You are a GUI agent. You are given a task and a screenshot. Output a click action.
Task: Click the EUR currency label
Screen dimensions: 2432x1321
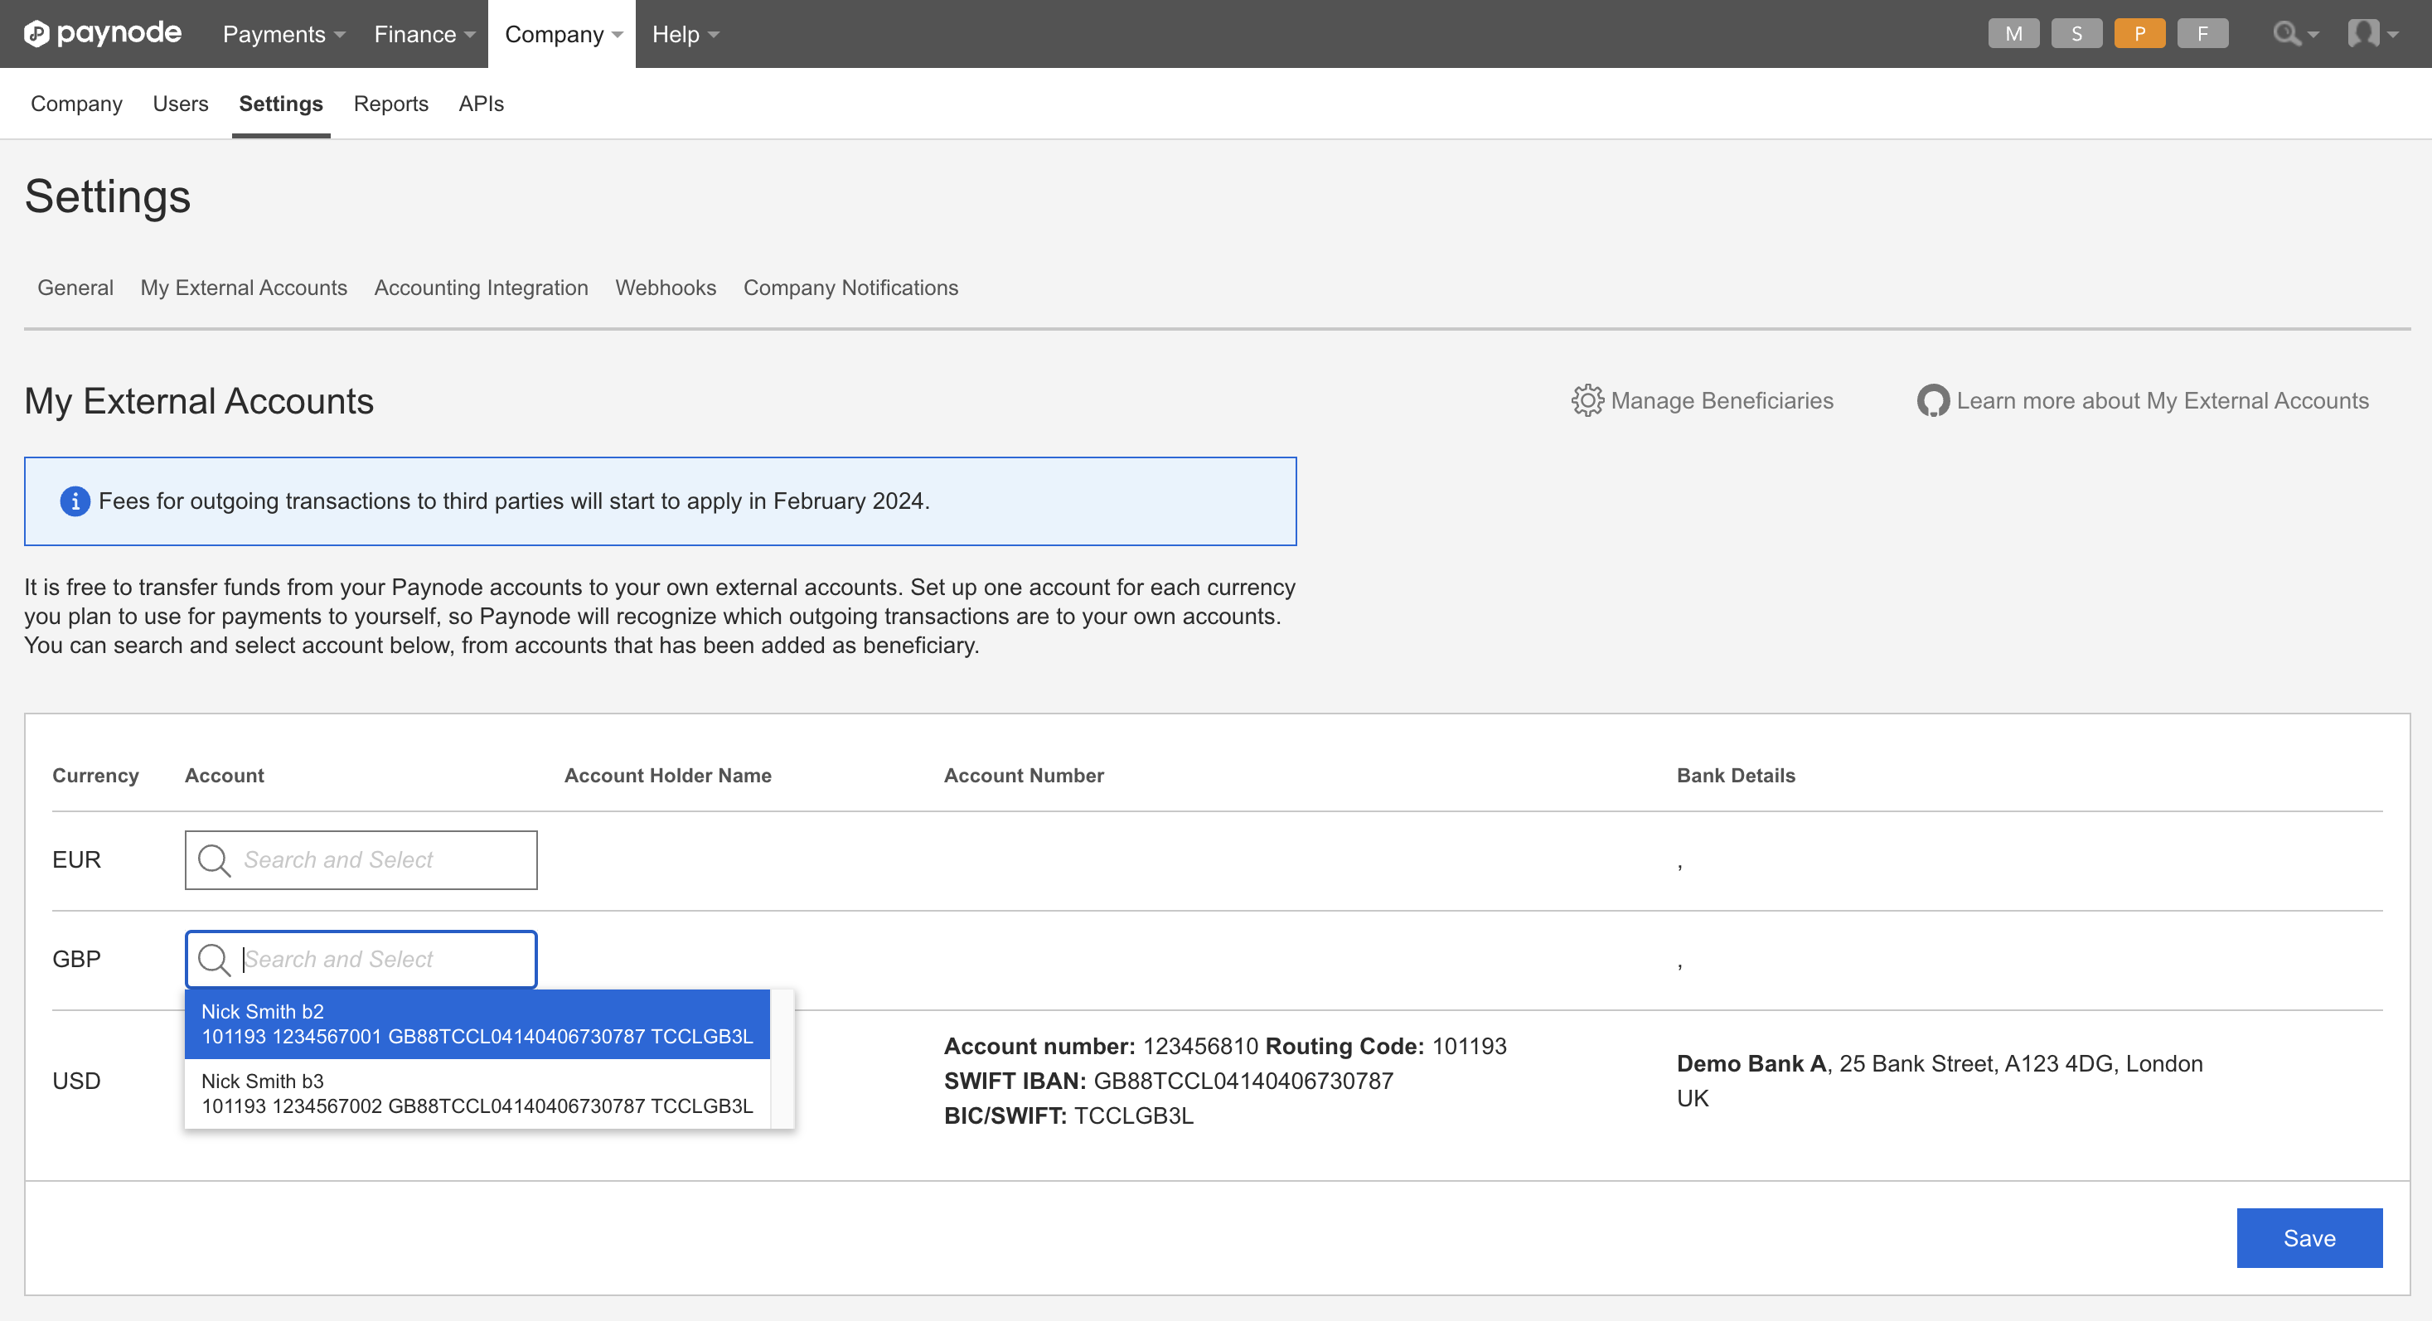coord(76,859)
